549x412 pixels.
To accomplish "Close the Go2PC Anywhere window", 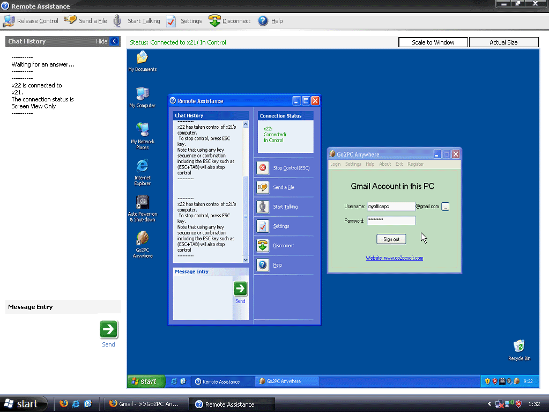I will [x=456, y=154].
